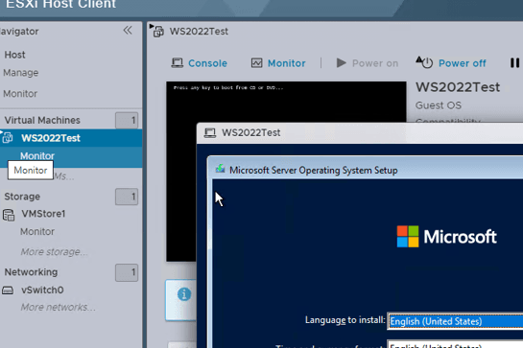Select Monitor under WS2022Test
This screenshot has height=348, width=523.
point(37,155)
